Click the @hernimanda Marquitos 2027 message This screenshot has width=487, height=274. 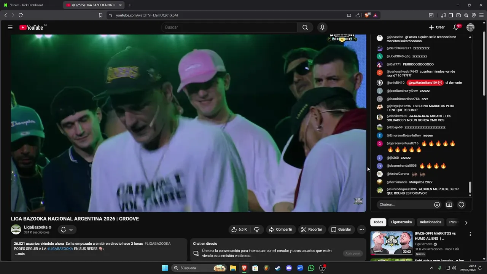(409, 182)
